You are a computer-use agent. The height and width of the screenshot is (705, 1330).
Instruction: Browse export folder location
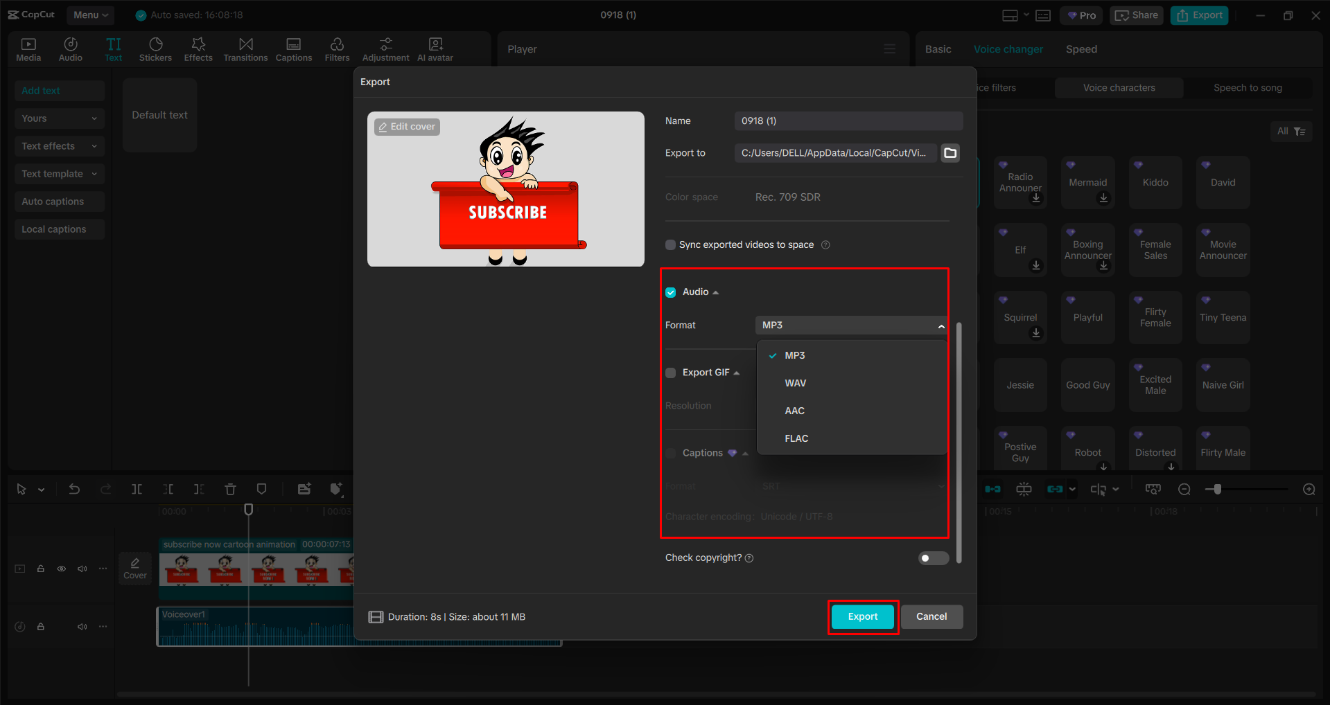950,153
